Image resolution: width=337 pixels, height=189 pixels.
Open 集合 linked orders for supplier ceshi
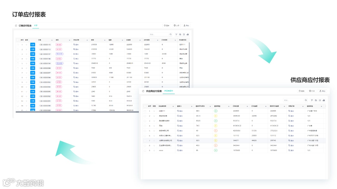(x=291, y=150)
